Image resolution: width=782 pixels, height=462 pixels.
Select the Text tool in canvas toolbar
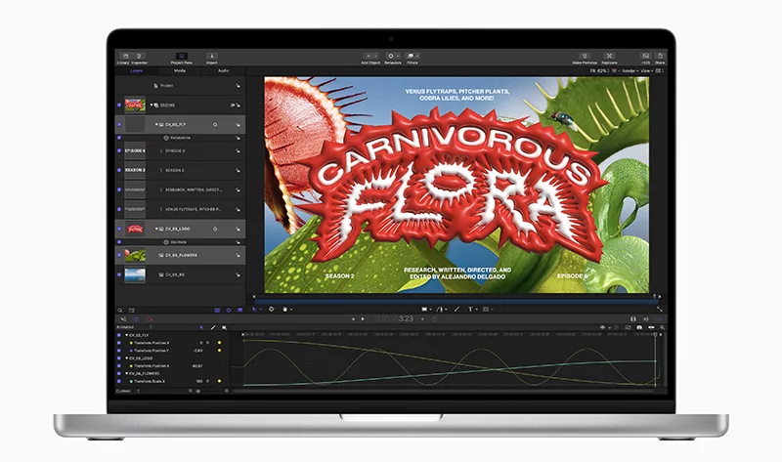pyautogui.click(x=470, y=310)
